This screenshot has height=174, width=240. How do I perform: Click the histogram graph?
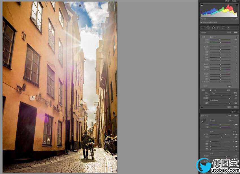(219, 11)
